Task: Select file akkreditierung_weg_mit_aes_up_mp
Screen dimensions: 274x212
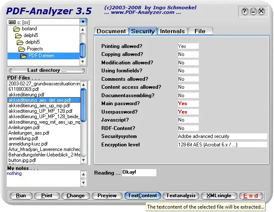Action: pos(44,122)
